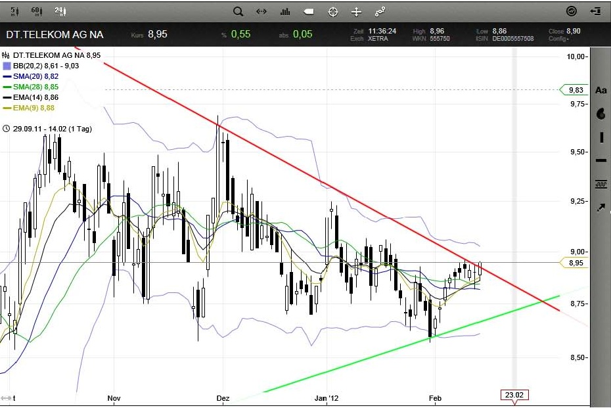This screenshot has width=611, height=408.
Task: Click the time 11:36:24 value
Action: click(x=382, y=31)
